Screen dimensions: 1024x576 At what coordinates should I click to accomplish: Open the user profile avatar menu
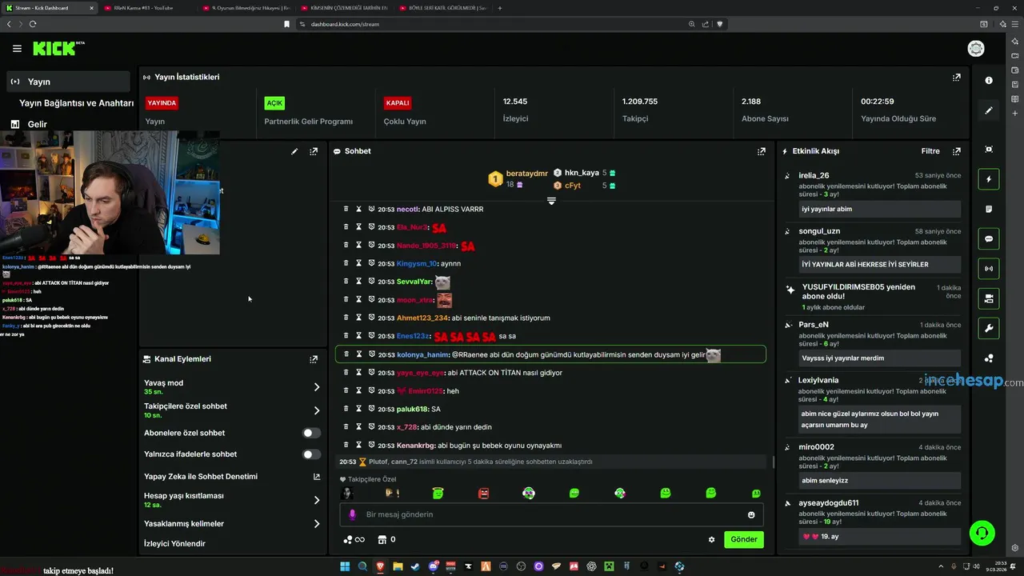point(976,49)
